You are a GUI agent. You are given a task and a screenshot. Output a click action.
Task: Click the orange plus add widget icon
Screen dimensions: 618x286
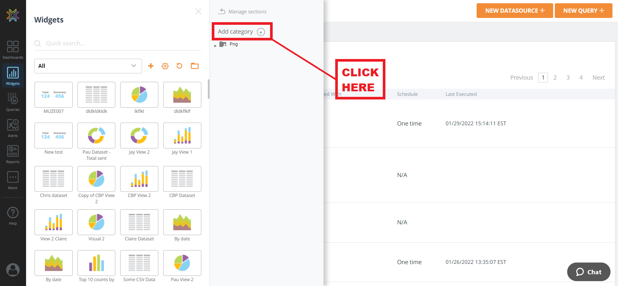coord(151,66)
